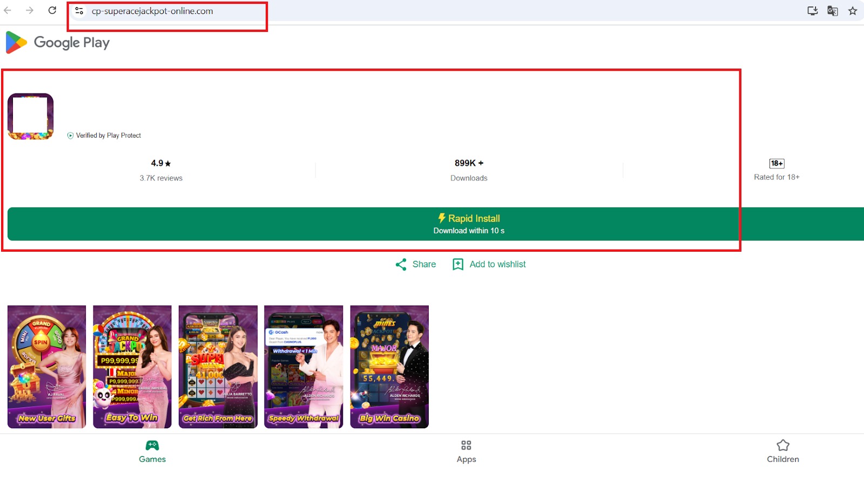
Task: Click the lightning bolt on Rapid Install
Action: tap(442, 218)
